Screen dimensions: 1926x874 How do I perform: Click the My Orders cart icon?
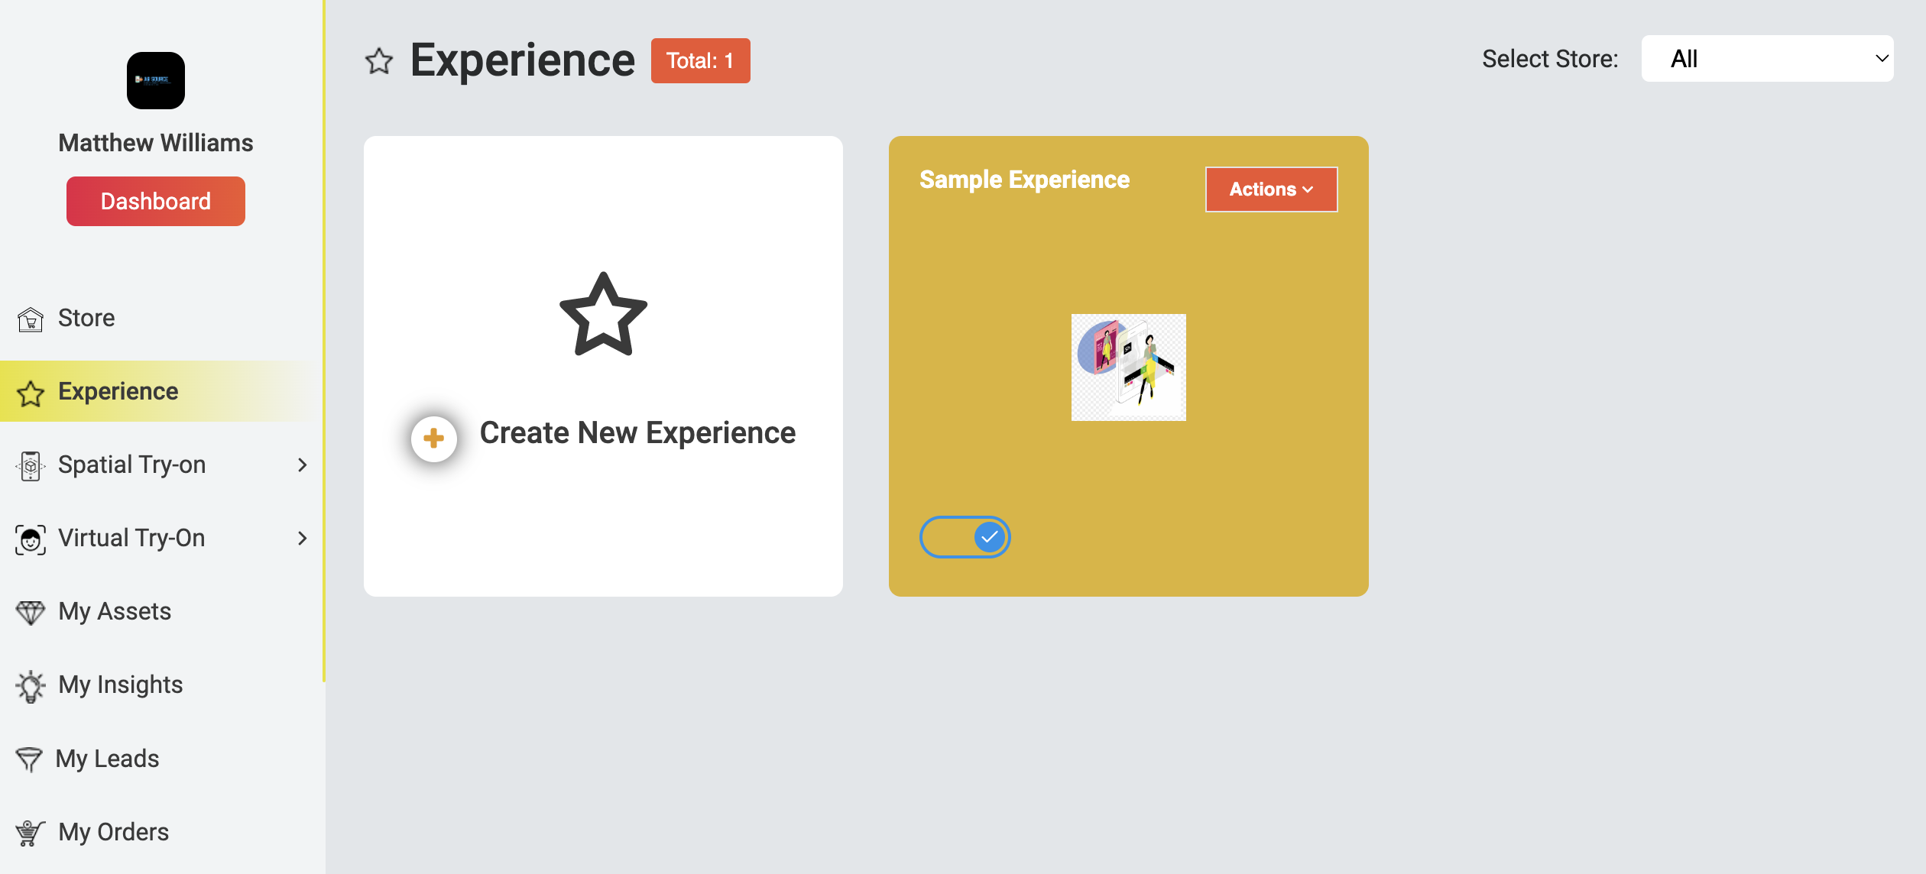31,833
